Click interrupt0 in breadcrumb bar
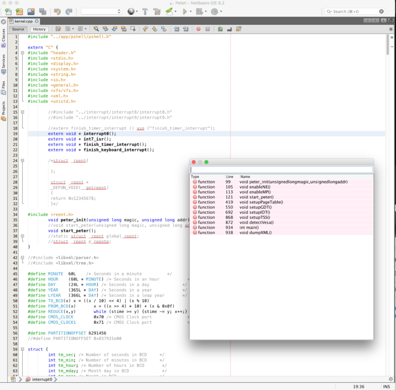The image size is (396, 390). coord(42,379)
